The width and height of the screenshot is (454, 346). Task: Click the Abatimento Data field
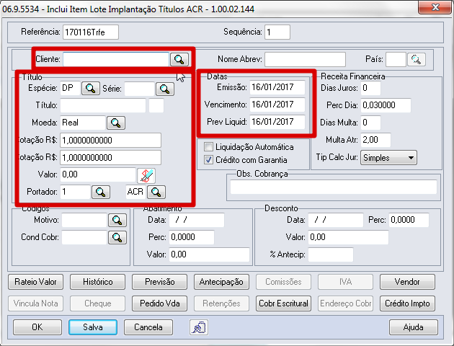coord(197,220)
